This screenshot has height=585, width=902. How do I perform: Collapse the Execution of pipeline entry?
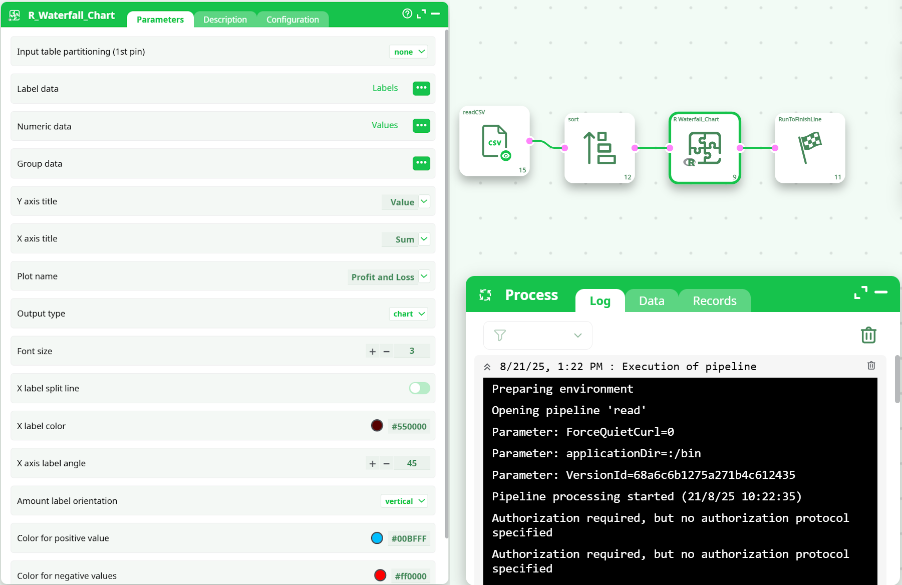[487, 367]
